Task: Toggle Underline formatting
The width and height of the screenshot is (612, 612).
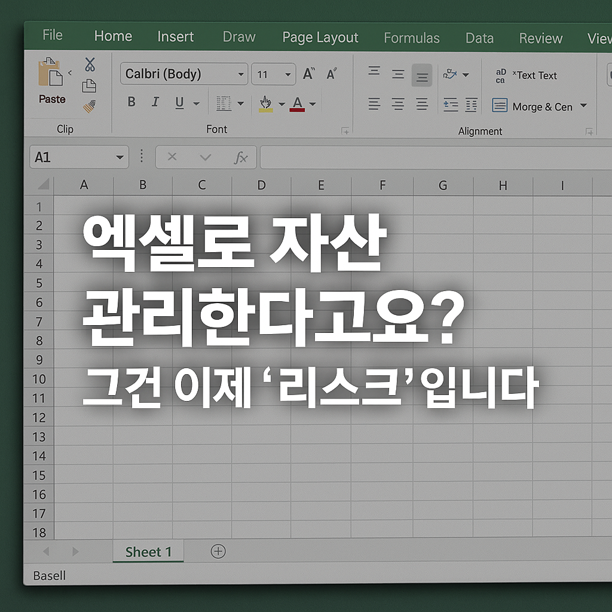Action: click(x=179, y=103)
